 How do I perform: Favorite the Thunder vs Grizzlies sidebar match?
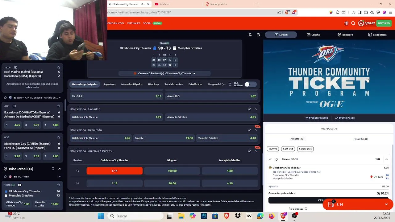[x=59, y=185]
